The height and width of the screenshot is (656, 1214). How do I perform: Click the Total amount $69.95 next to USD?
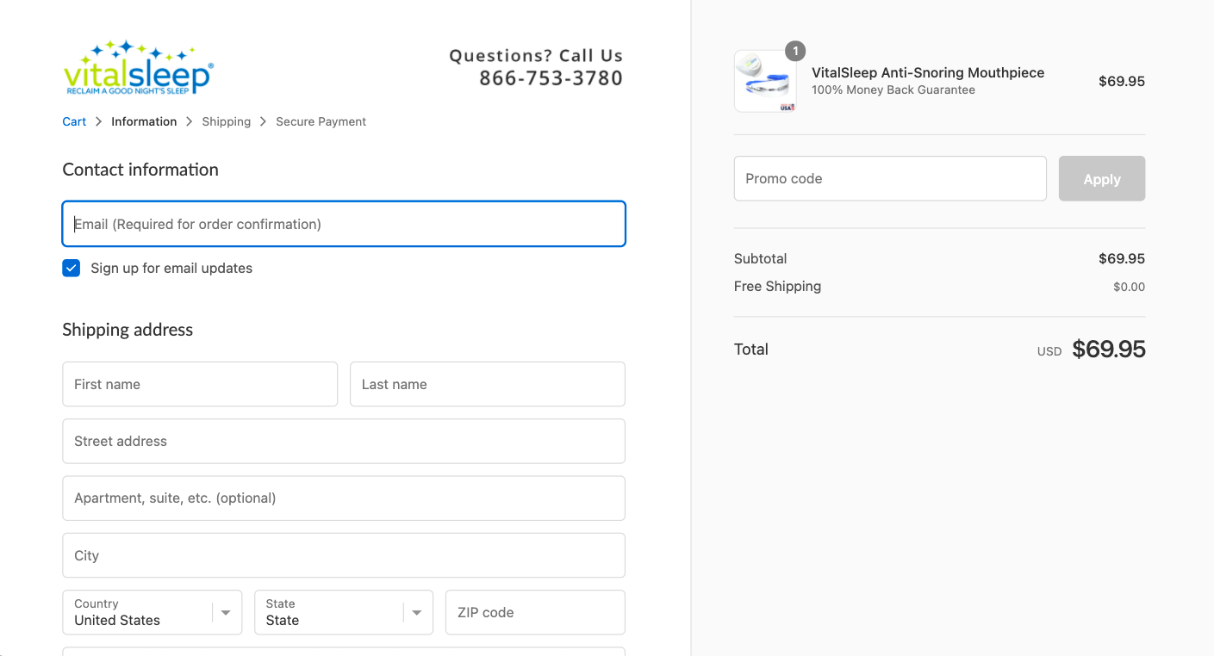click(1109, 349)
